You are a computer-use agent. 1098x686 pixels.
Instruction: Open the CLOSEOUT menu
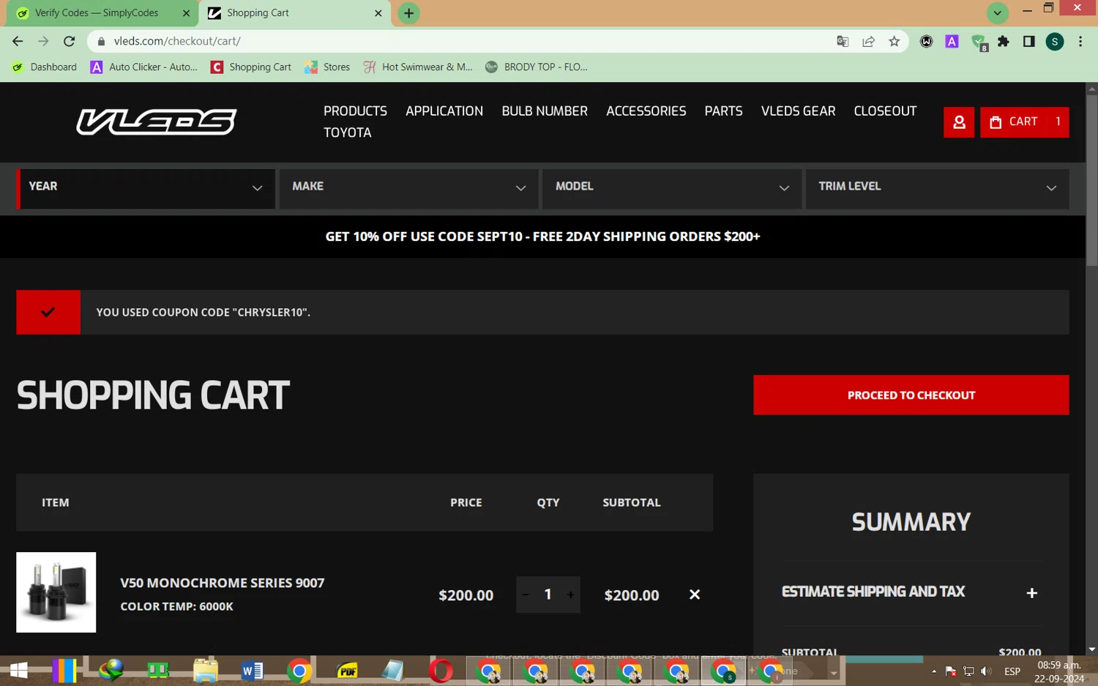(x=885, y=111)
